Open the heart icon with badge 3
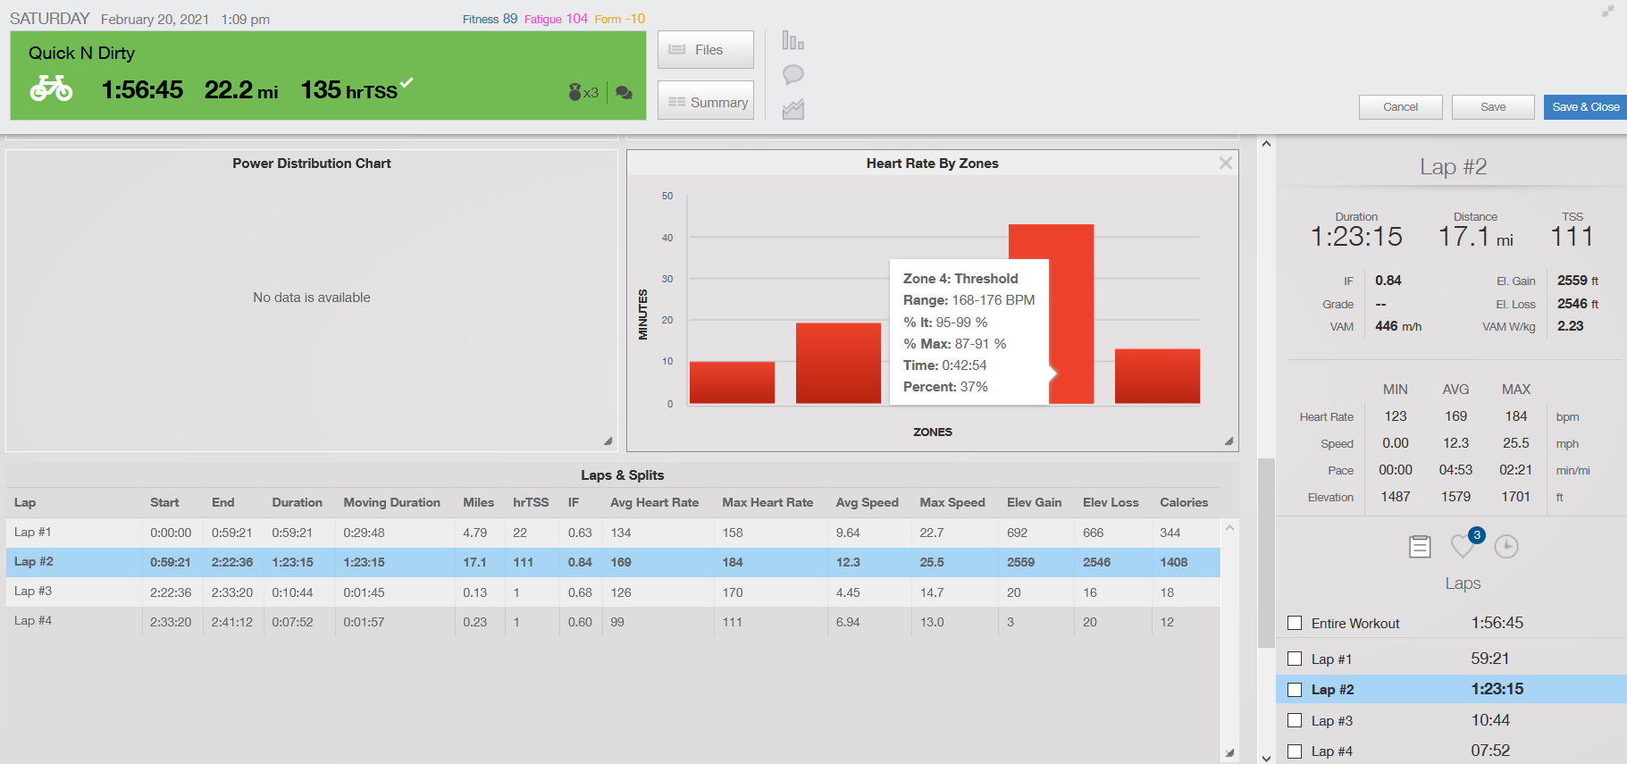The image size is (1627, 764). tap(1464, 545)
